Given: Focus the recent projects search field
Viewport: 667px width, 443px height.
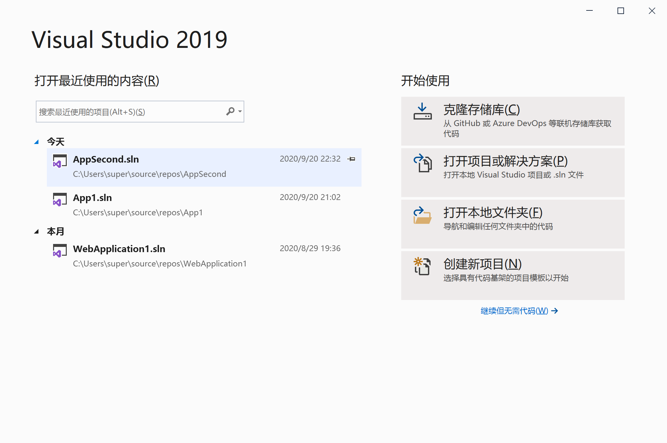Looking at the screenshot, I should (x=130, y=112).
